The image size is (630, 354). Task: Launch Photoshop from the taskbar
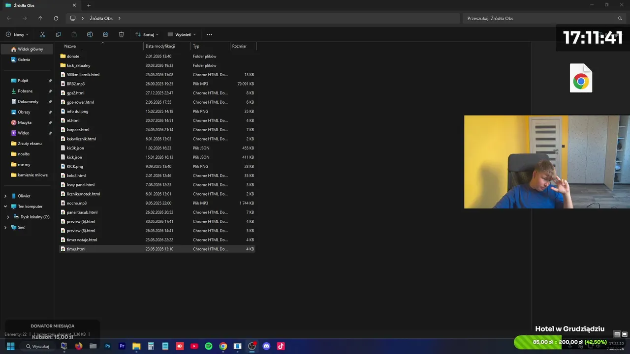pos(107,346)
